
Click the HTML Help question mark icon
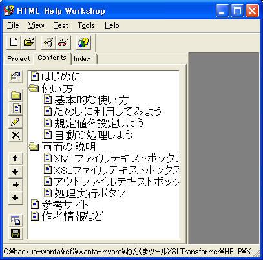83,42
